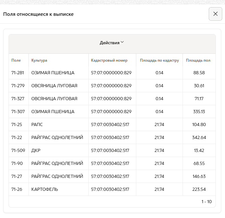Select field 71-279 in the table

tap(17, 86)
